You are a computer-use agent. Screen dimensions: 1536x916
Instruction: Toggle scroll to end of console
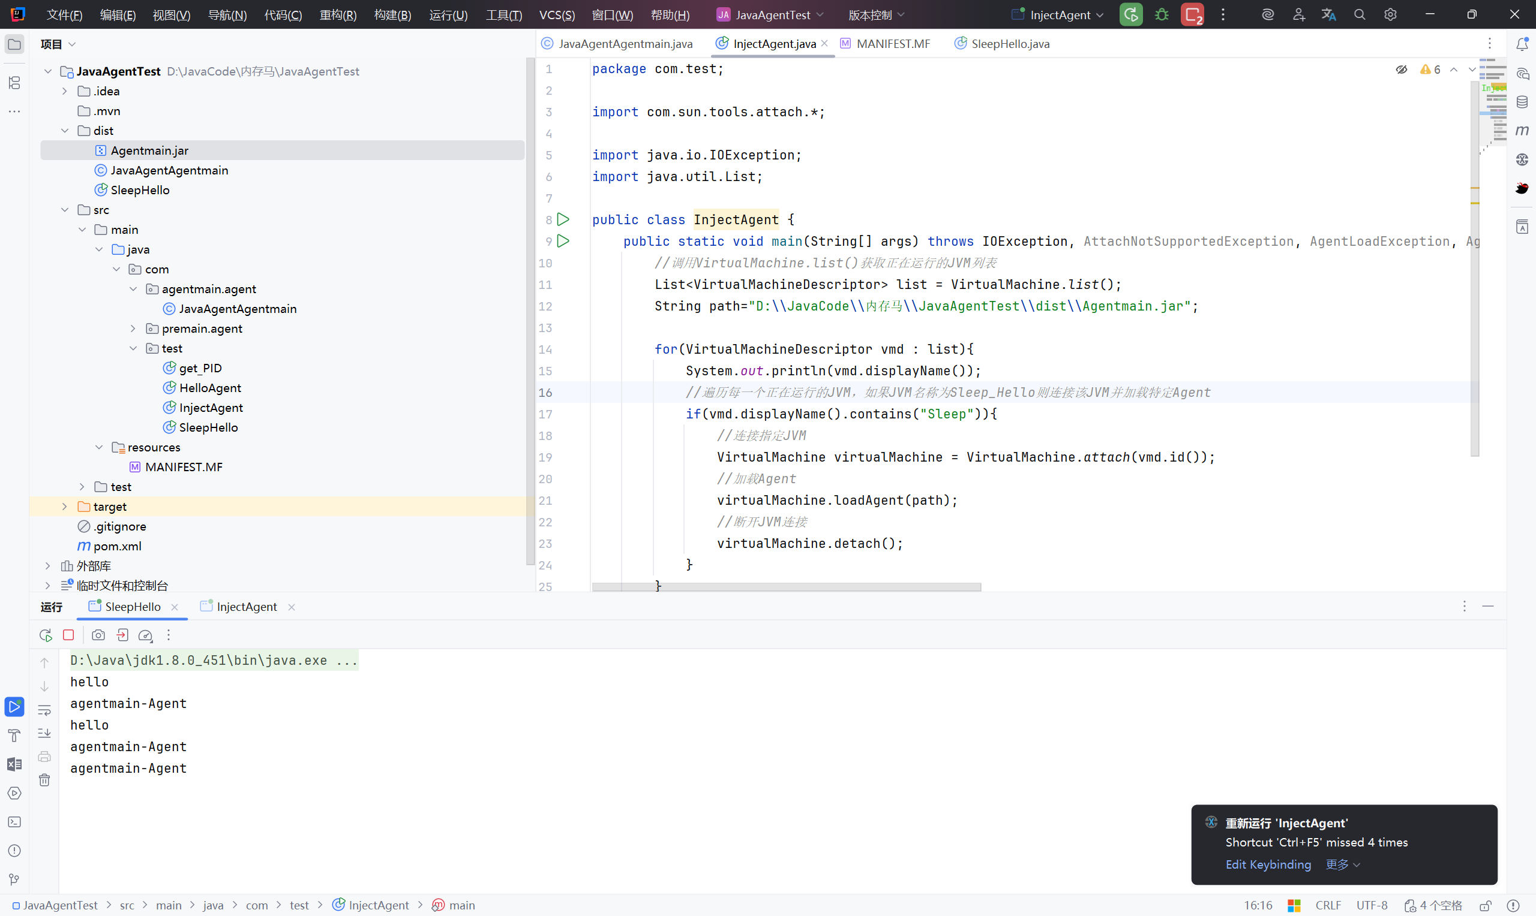click(44, 733)
